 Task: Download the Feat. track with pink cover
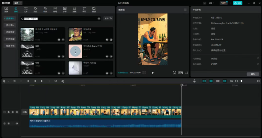tap(111, 56)
